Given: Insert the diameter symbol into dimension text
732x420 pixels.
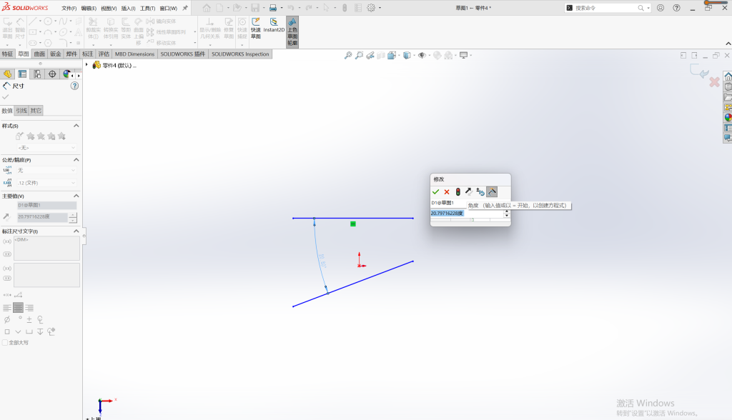Looking at the screenshot, I should tap(7, 320).
